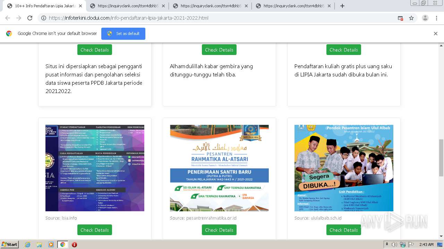Viewport: 444px width, 249px height.
Task: View site information icon in address bar
Action: click(x=44, y=18)
